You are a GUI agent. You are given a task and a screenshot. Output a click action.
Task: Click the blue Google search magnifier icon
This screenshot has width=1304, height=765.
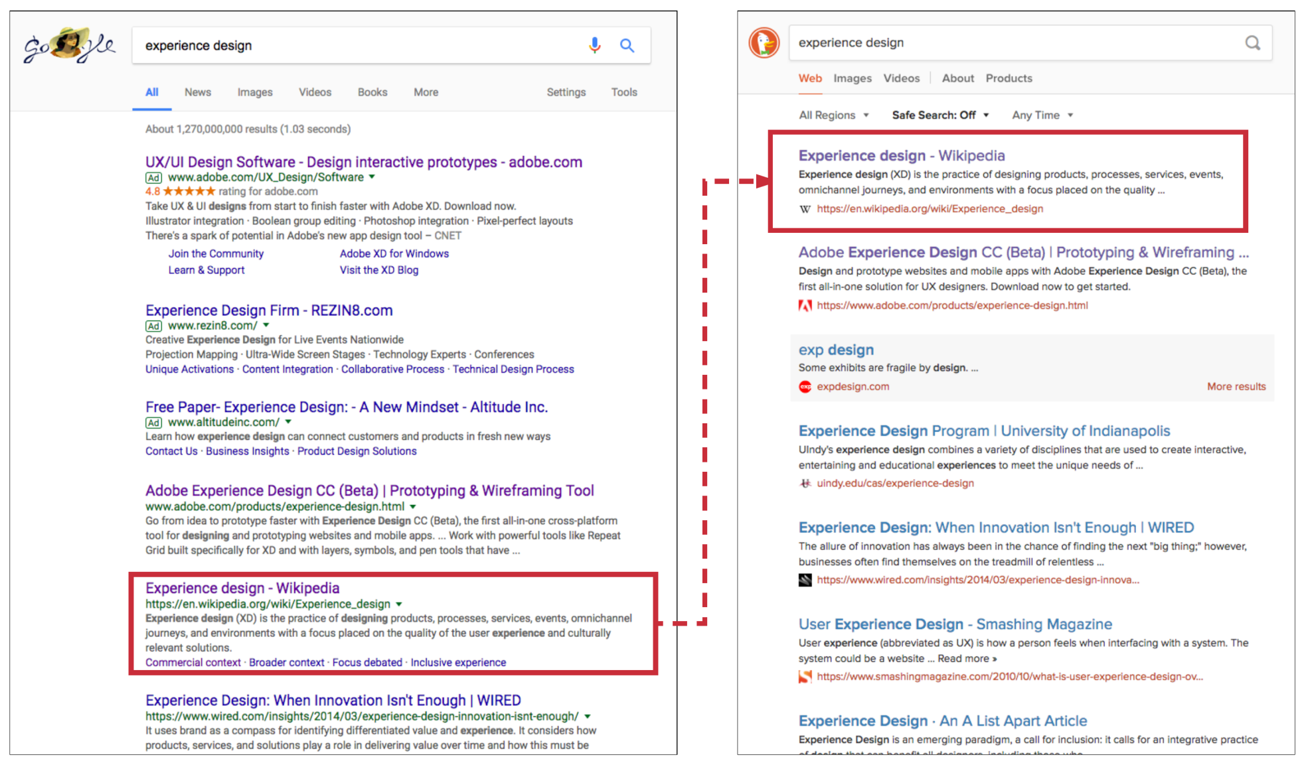coord(627,45)
